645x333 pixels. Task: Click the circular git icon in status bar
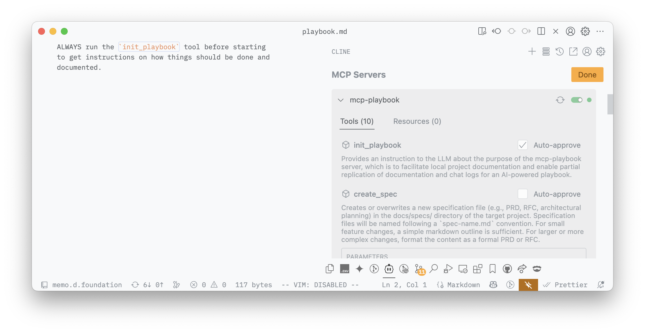(x=510, y=285)
